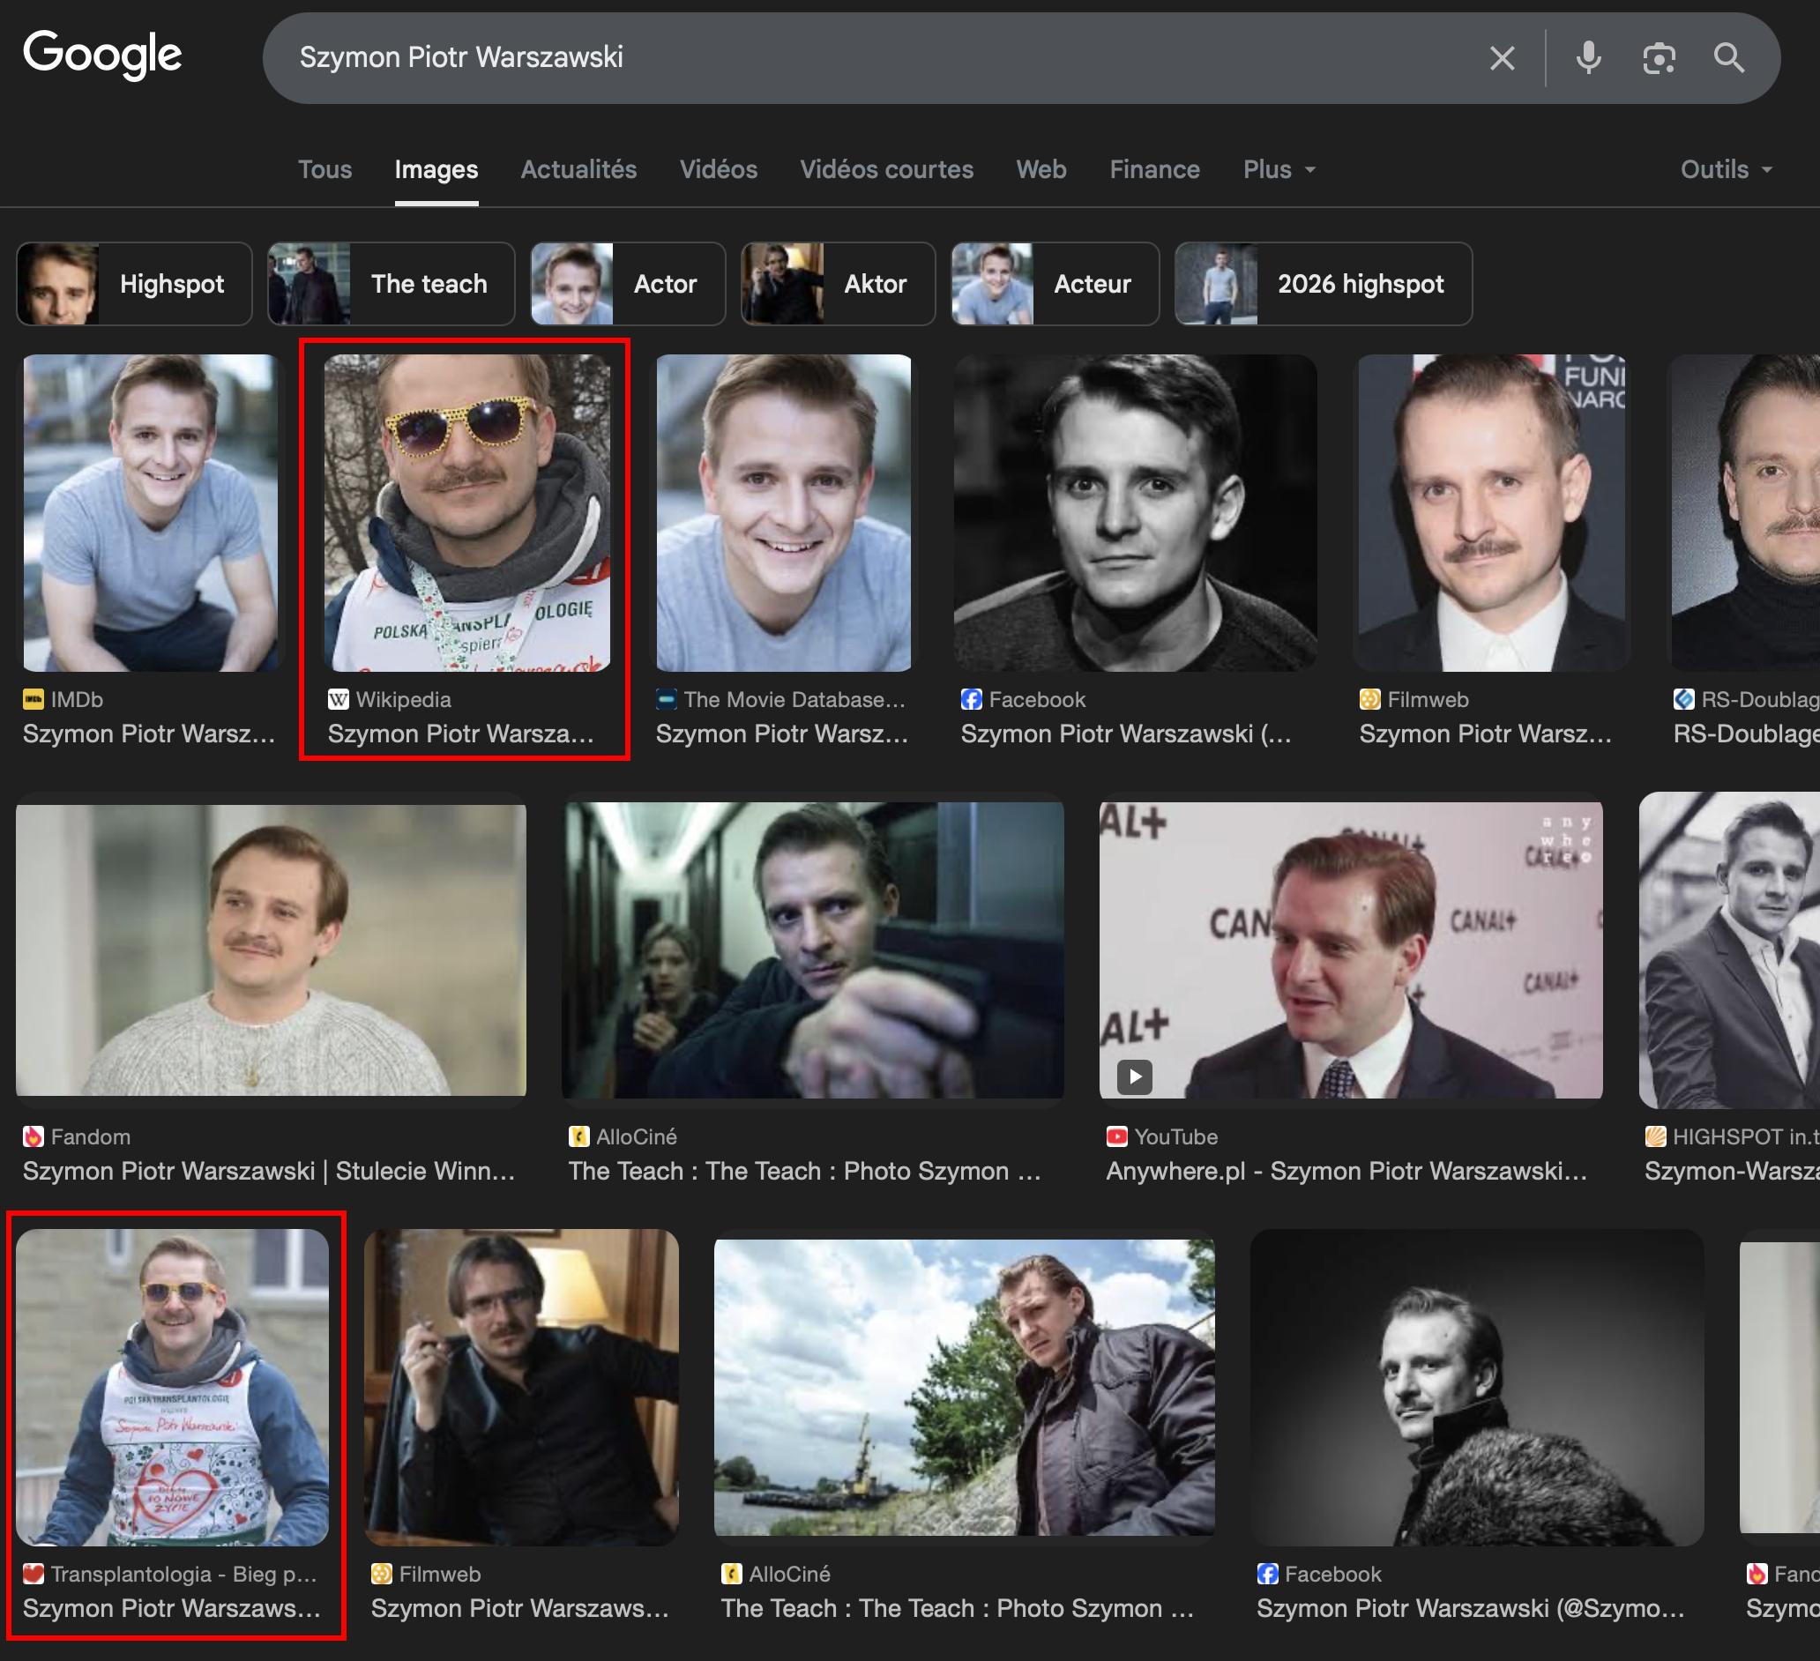Open the IMDb source link
The width and height of the screenshot is (1820, 1661).
76,700
